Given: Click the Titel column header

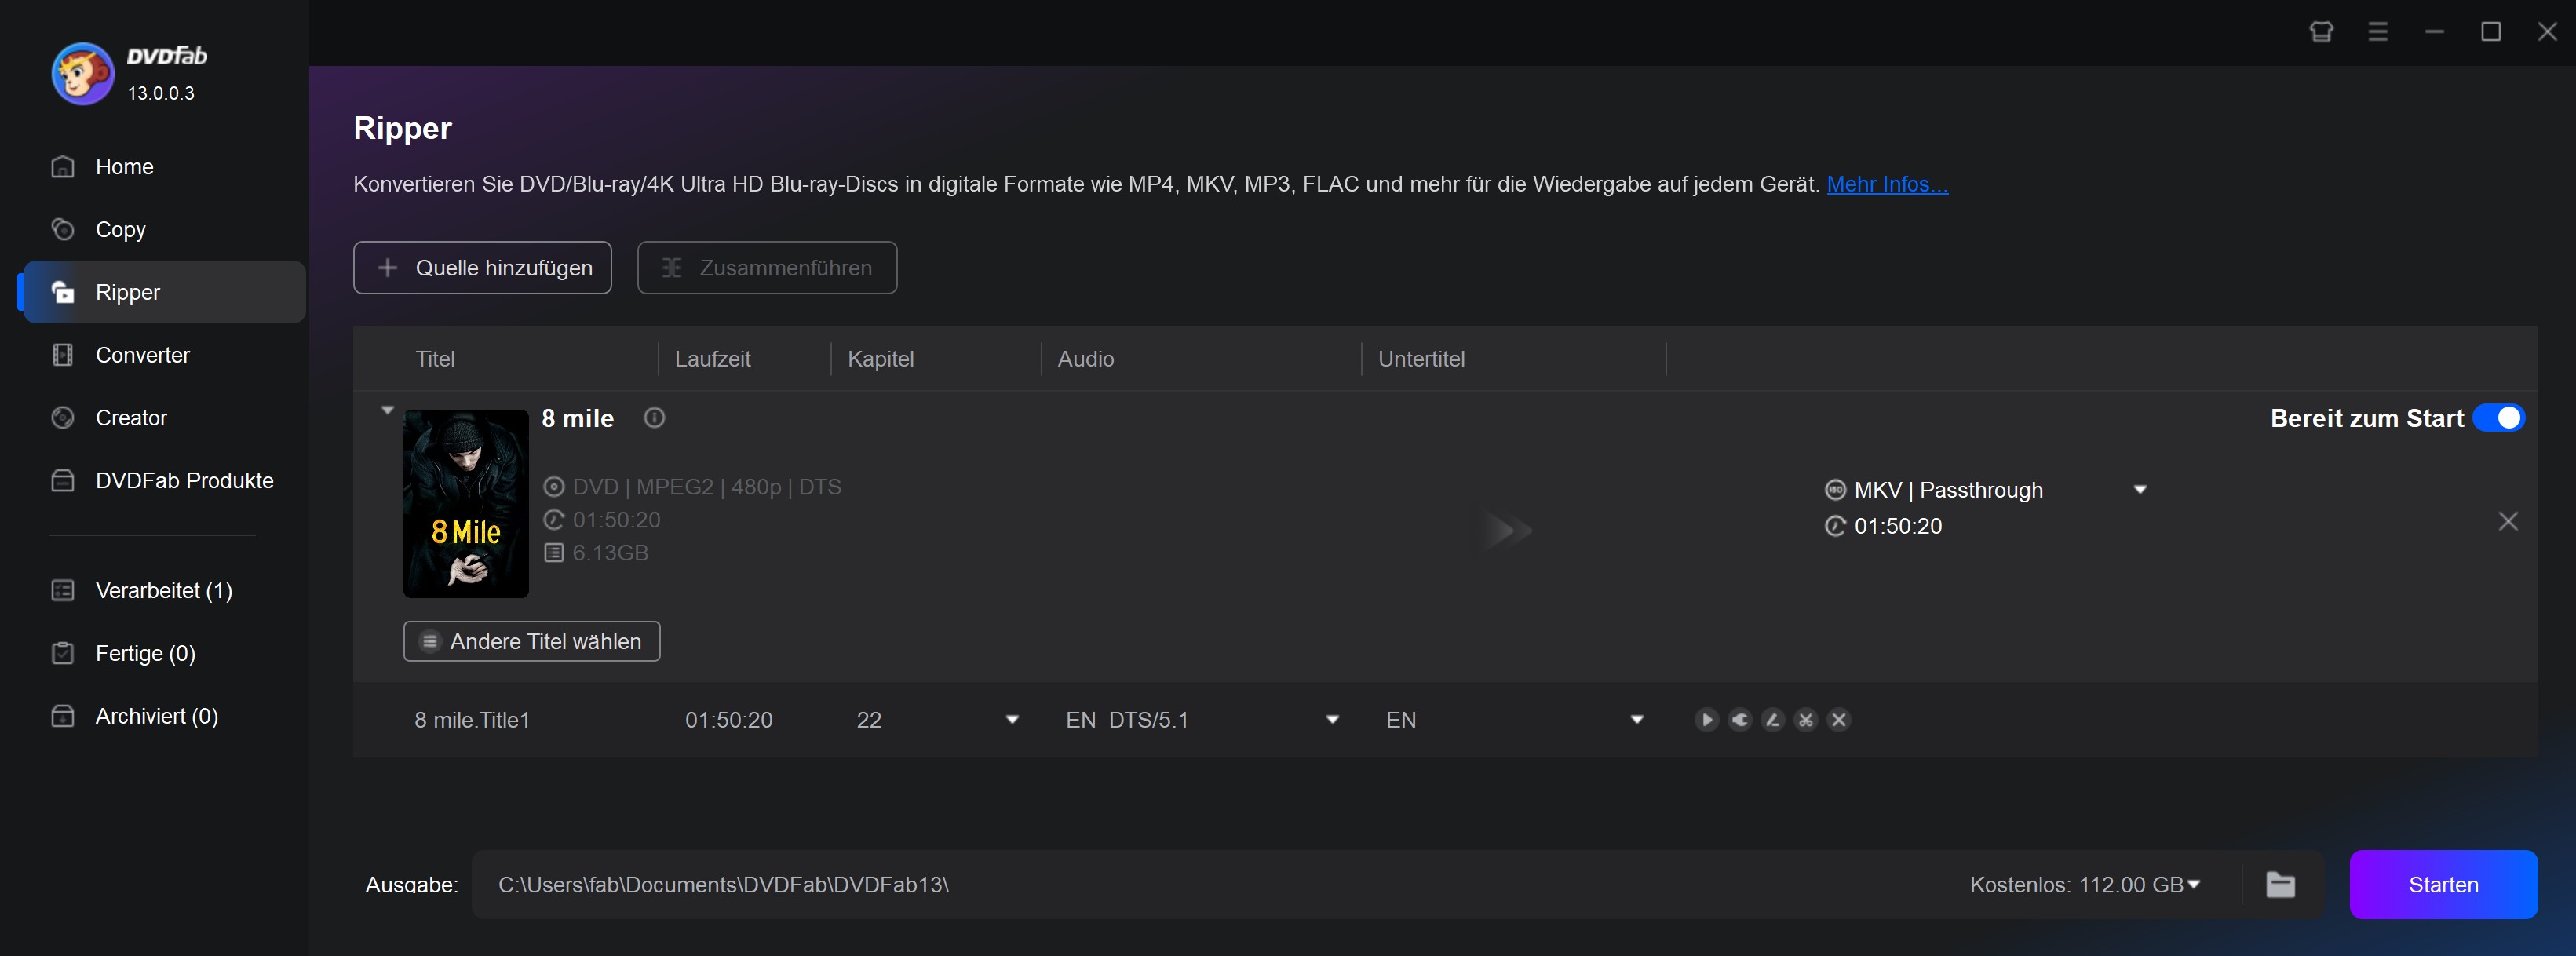Looking at the screenshot, I should (x=435, y=359).
